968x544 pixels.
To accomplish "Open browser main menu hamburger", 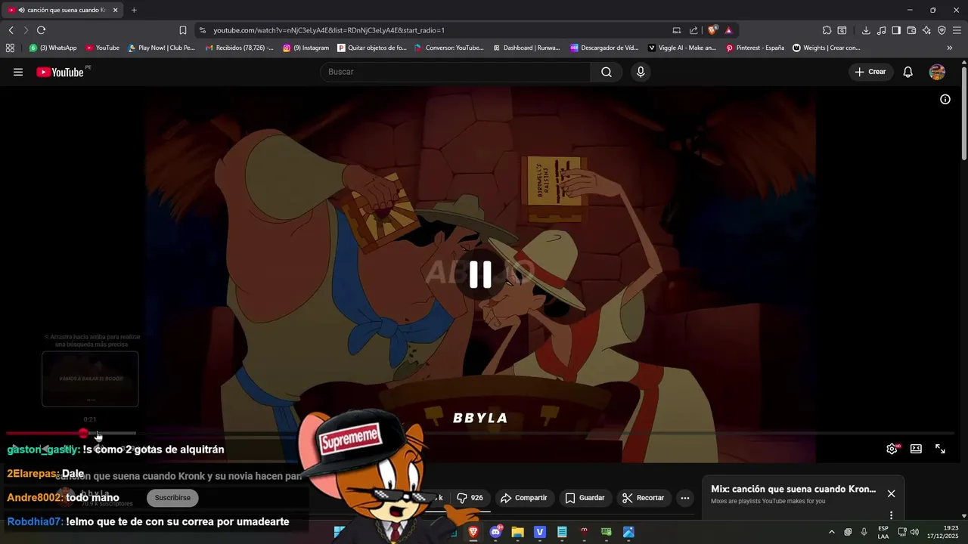I will point(957,30).
